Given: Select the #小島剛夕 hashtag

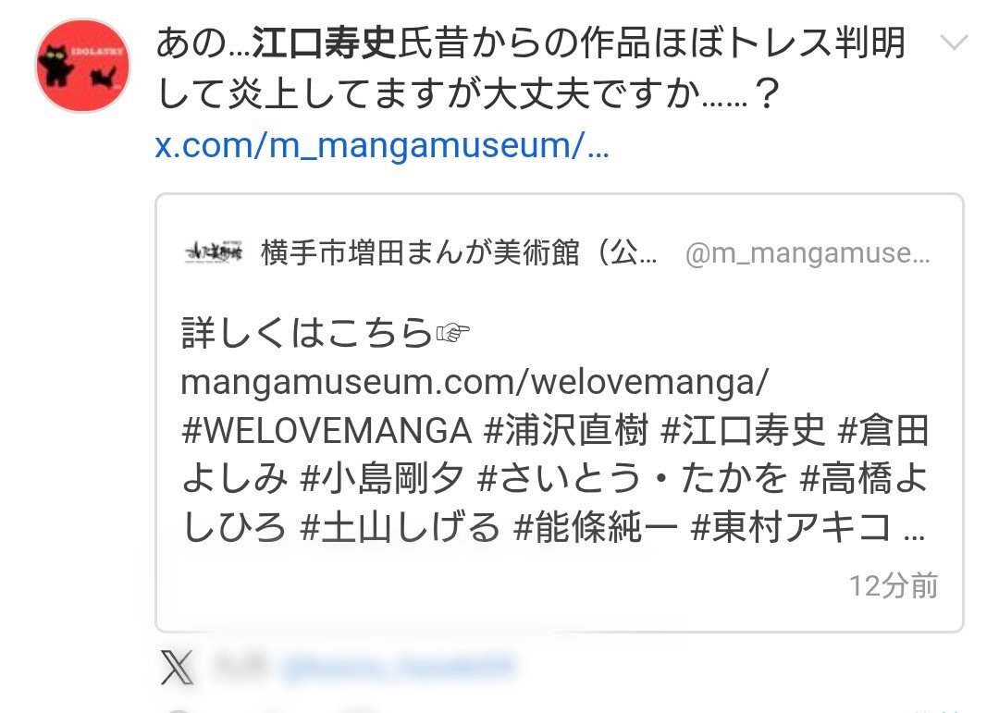Looking at the screenshot, I should [382, 479].
